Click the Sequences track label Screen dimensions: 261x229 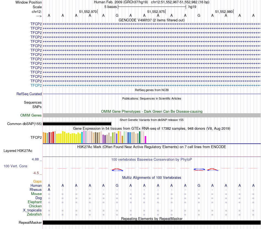(33, 102)
